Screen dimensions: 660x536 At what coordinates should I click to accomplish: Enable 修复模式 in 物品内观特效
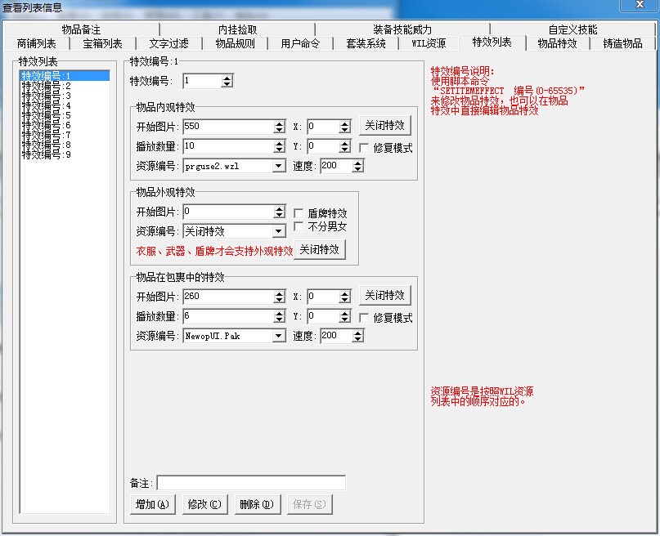tap(365, 148)
